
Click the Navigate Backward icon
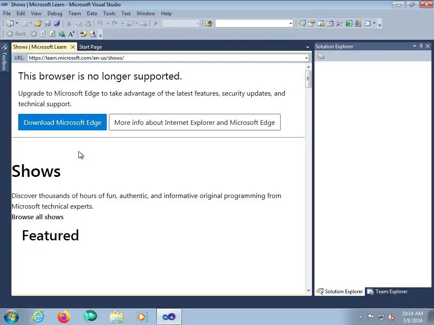pos(130,24)
